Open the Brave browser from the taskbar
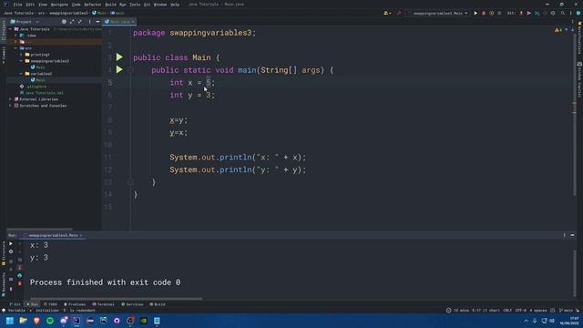The image size is (583, 328). click(x=36, y=321)
